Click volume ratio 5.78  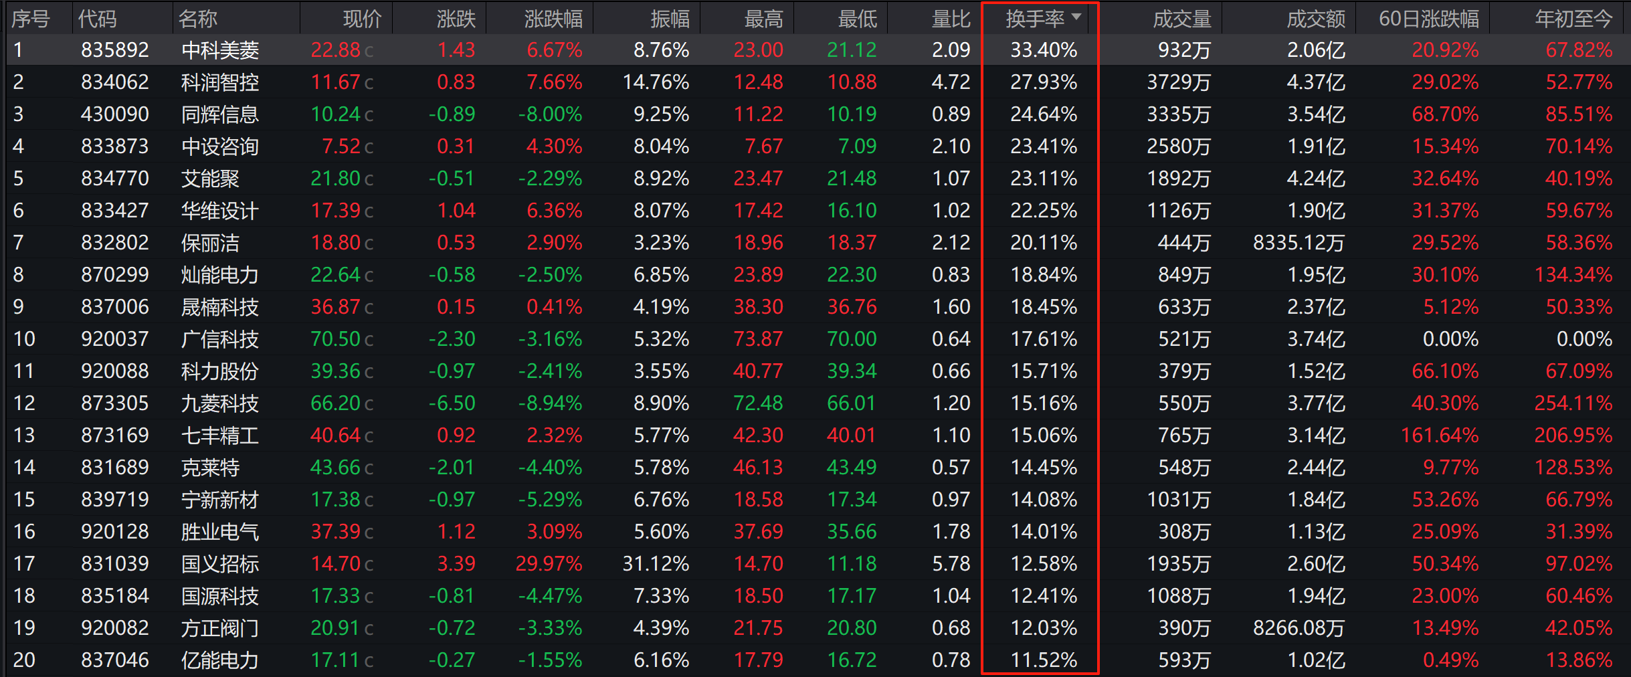pyautogui.click(x=951, y=564)
